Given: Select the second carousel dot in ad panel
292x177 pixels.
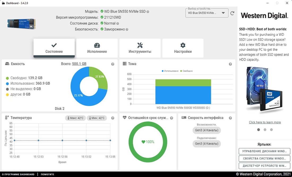Looking at the screenshot, I should pos(265,130).
